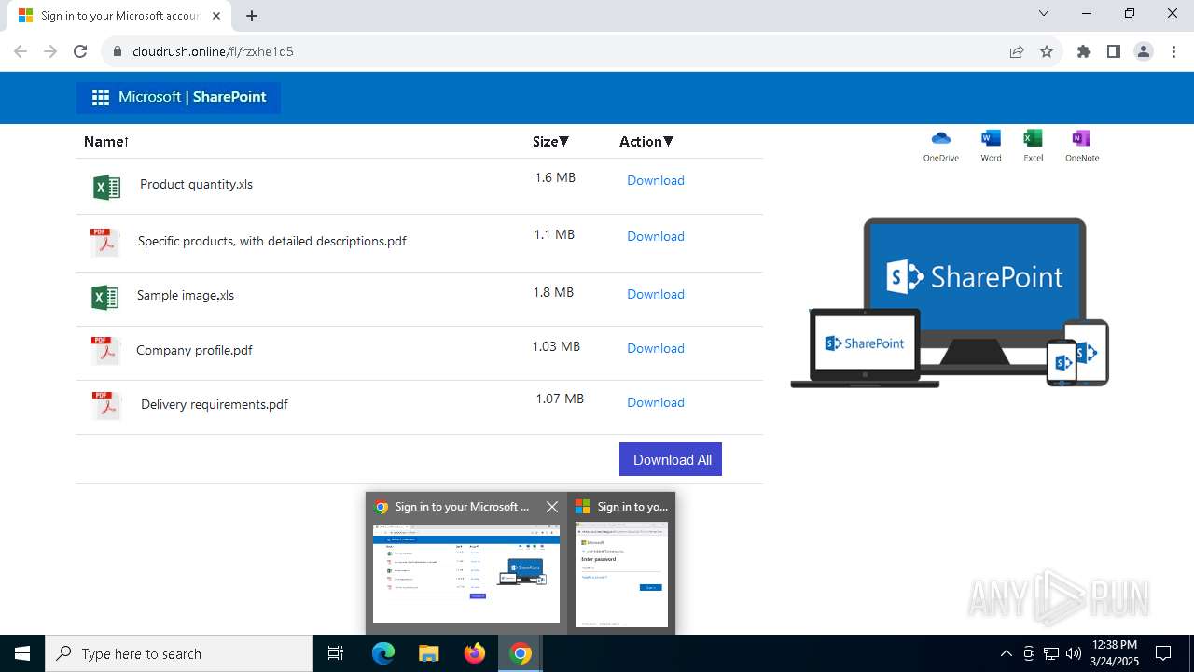Image resolution: width=1194 pixels, height=672 pixels.
Task: Download Company profile.pdf
Action: (656, 348)
